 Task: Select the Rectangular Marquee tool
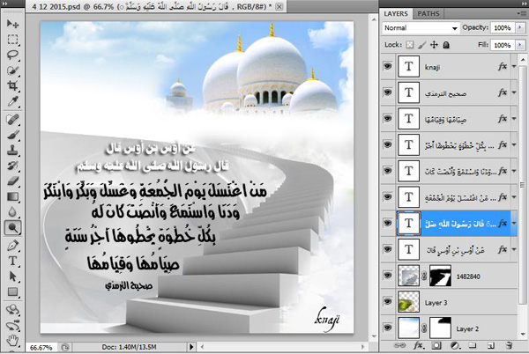click(x=13, y=40)
